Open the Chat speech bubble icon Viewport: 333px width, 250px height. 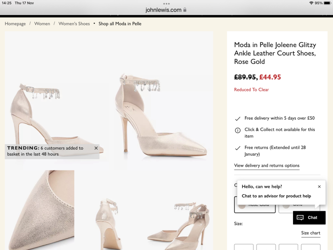pyautogui.click(x=300, y=217)
